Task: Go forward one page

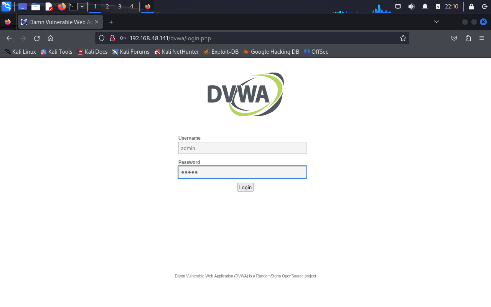Action: (x=23, y=38)
